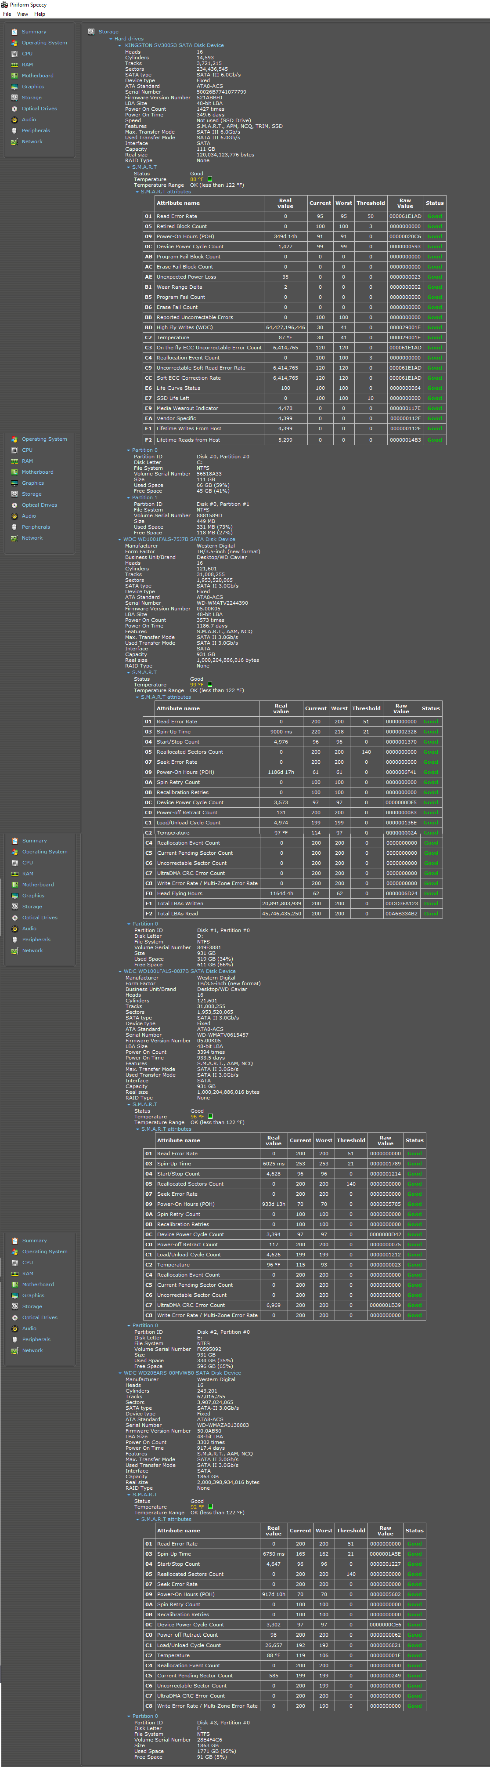Click the real value 20,891,803,939
Screen dimensions: 490x1767
[x=281, y=903]
